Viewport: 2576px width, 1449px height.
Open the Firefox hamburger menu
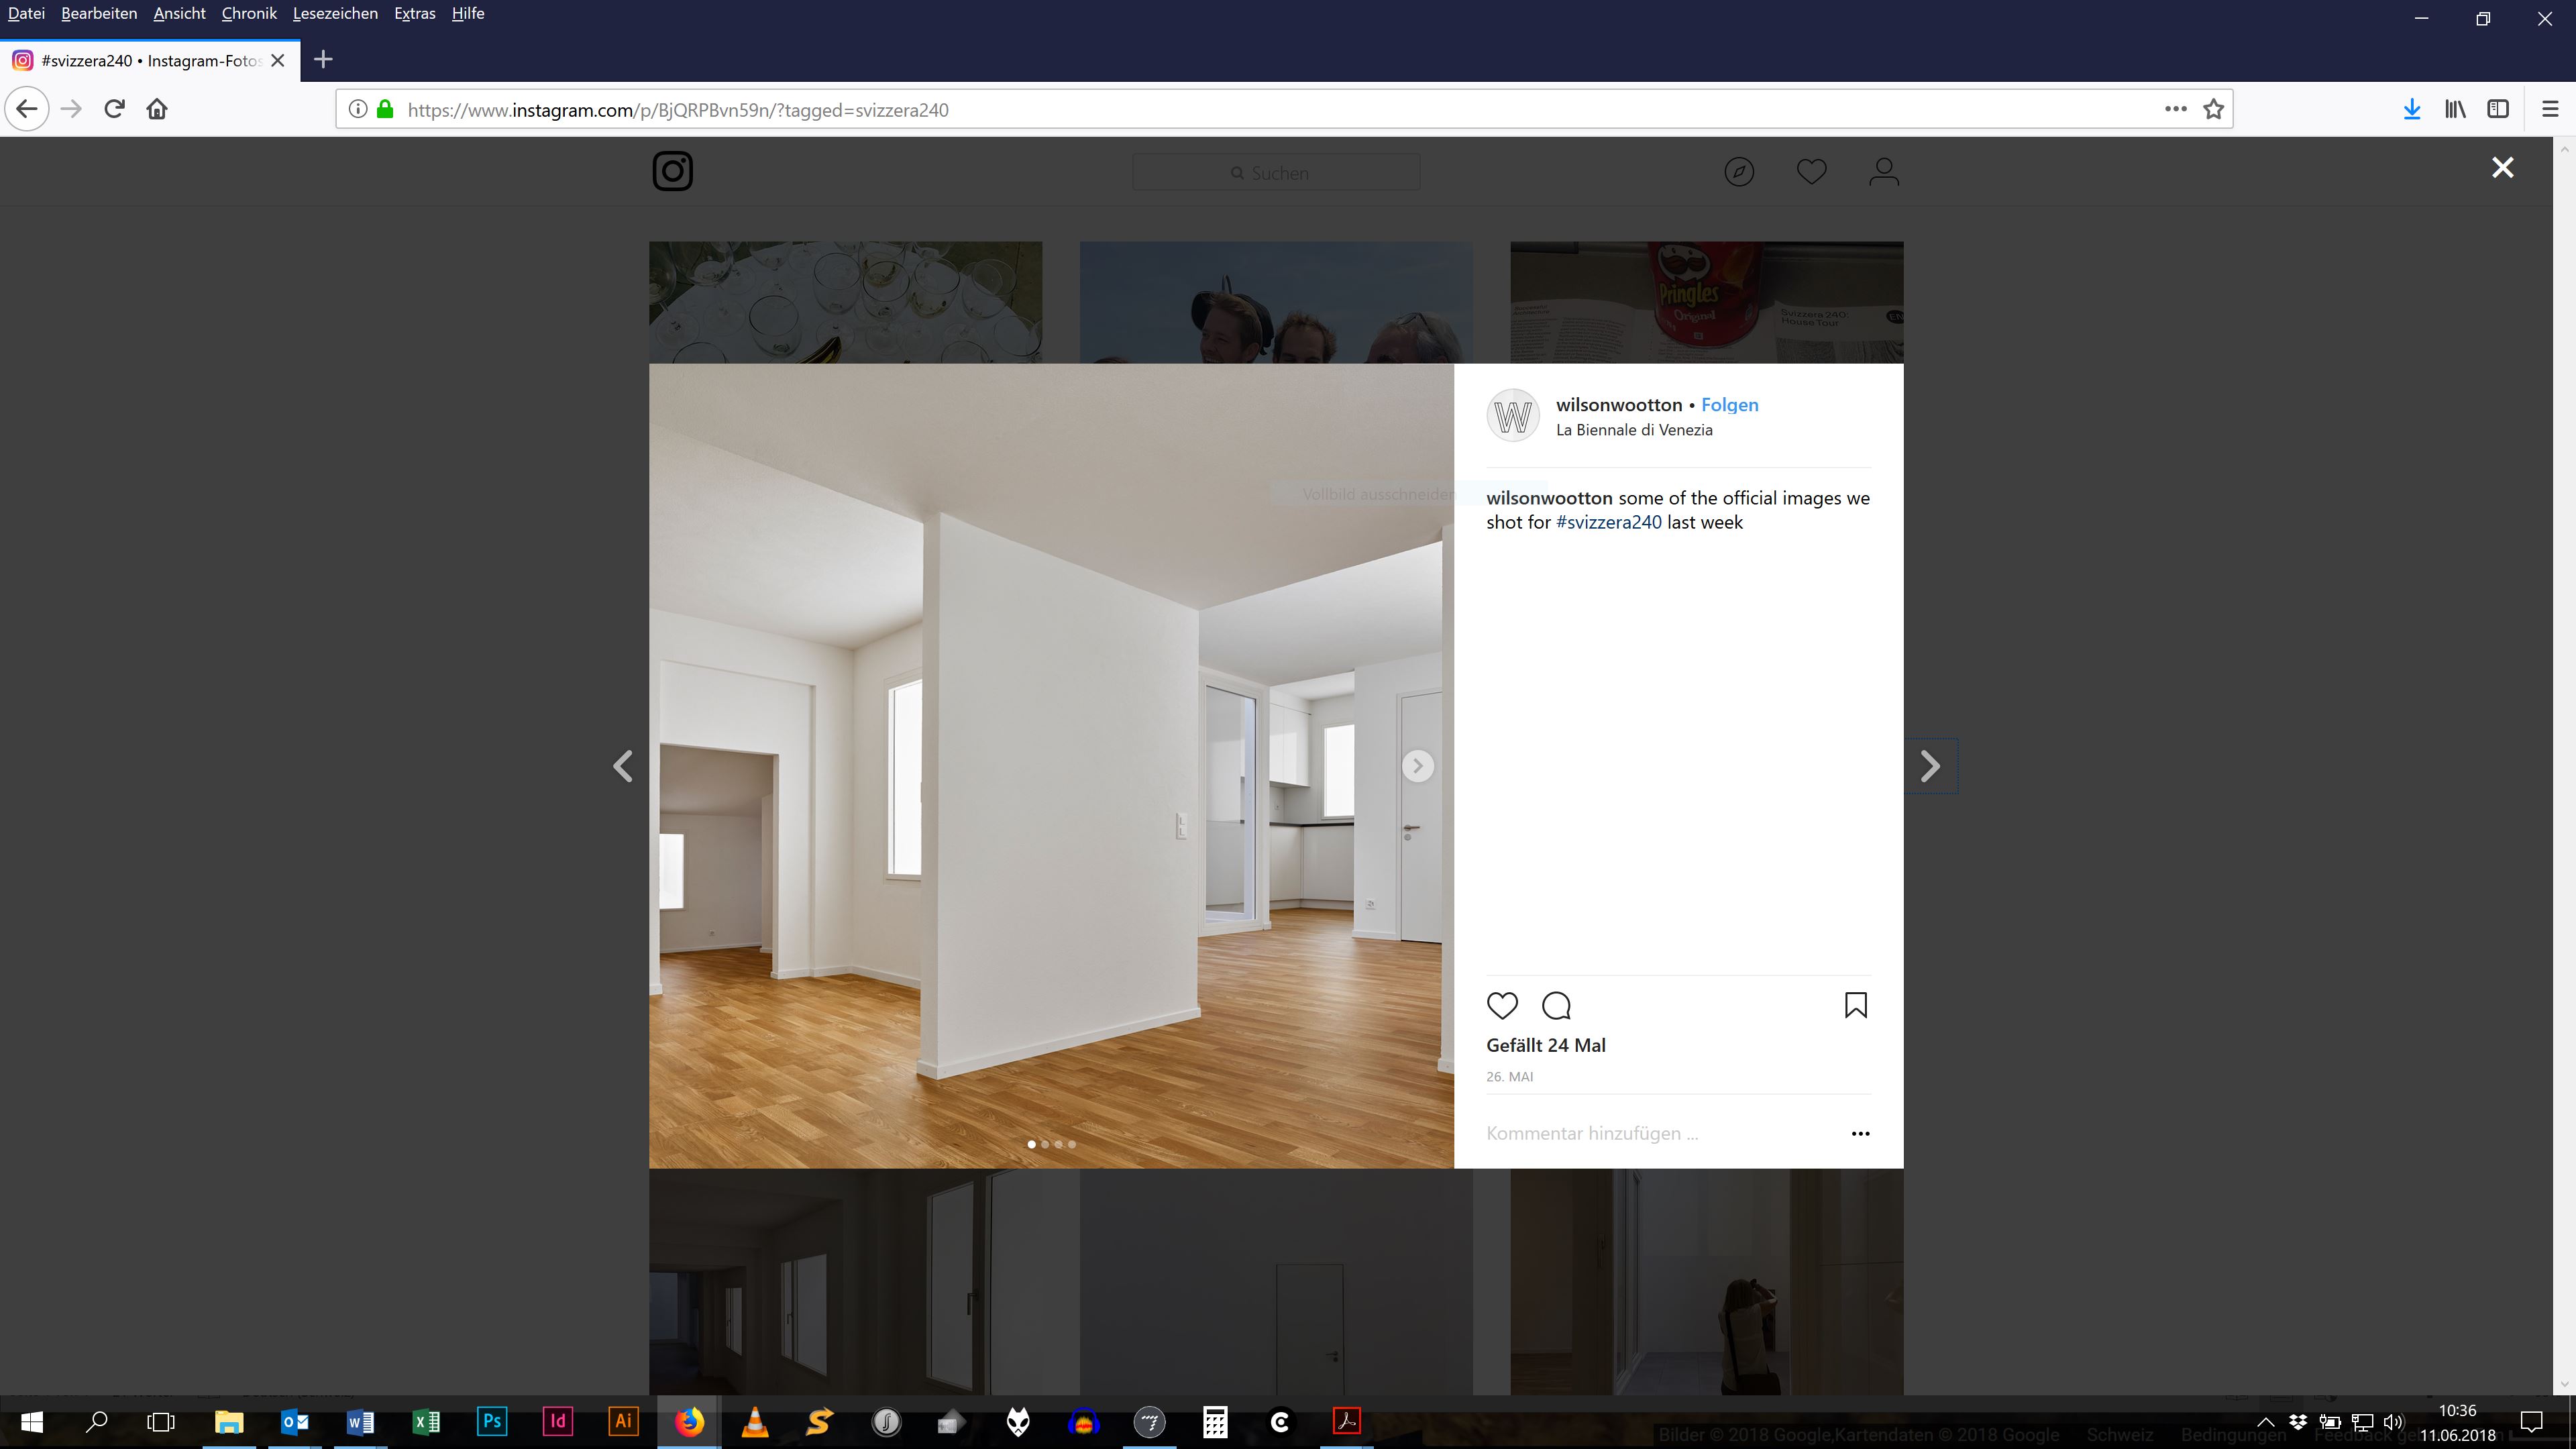(x=2550, y=109)
